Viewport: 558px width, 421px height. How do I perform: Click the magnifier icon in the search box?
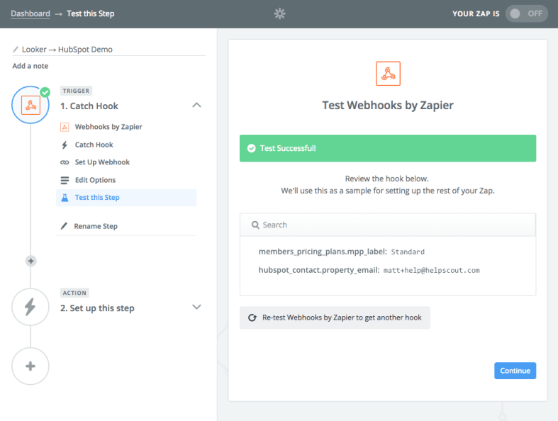255,225
